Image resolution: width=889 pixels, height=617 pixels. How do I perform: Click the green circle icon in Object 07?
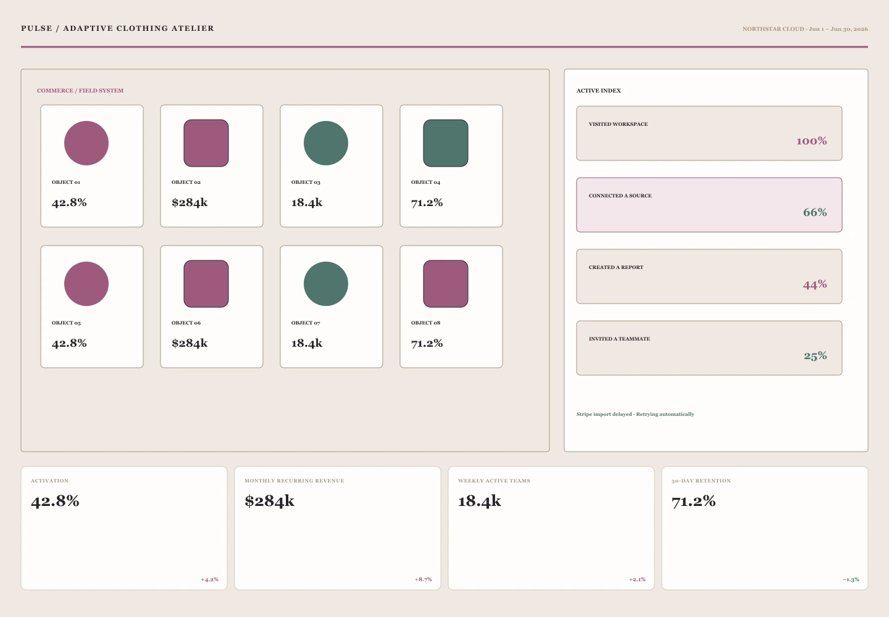coord(326,284)
